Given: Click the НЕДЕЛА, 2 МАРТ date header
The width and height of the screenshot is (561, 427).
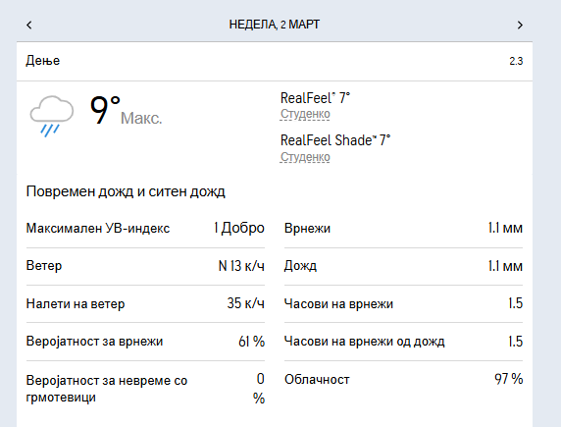Looking at the screenshot, I should tap(274, 25).
